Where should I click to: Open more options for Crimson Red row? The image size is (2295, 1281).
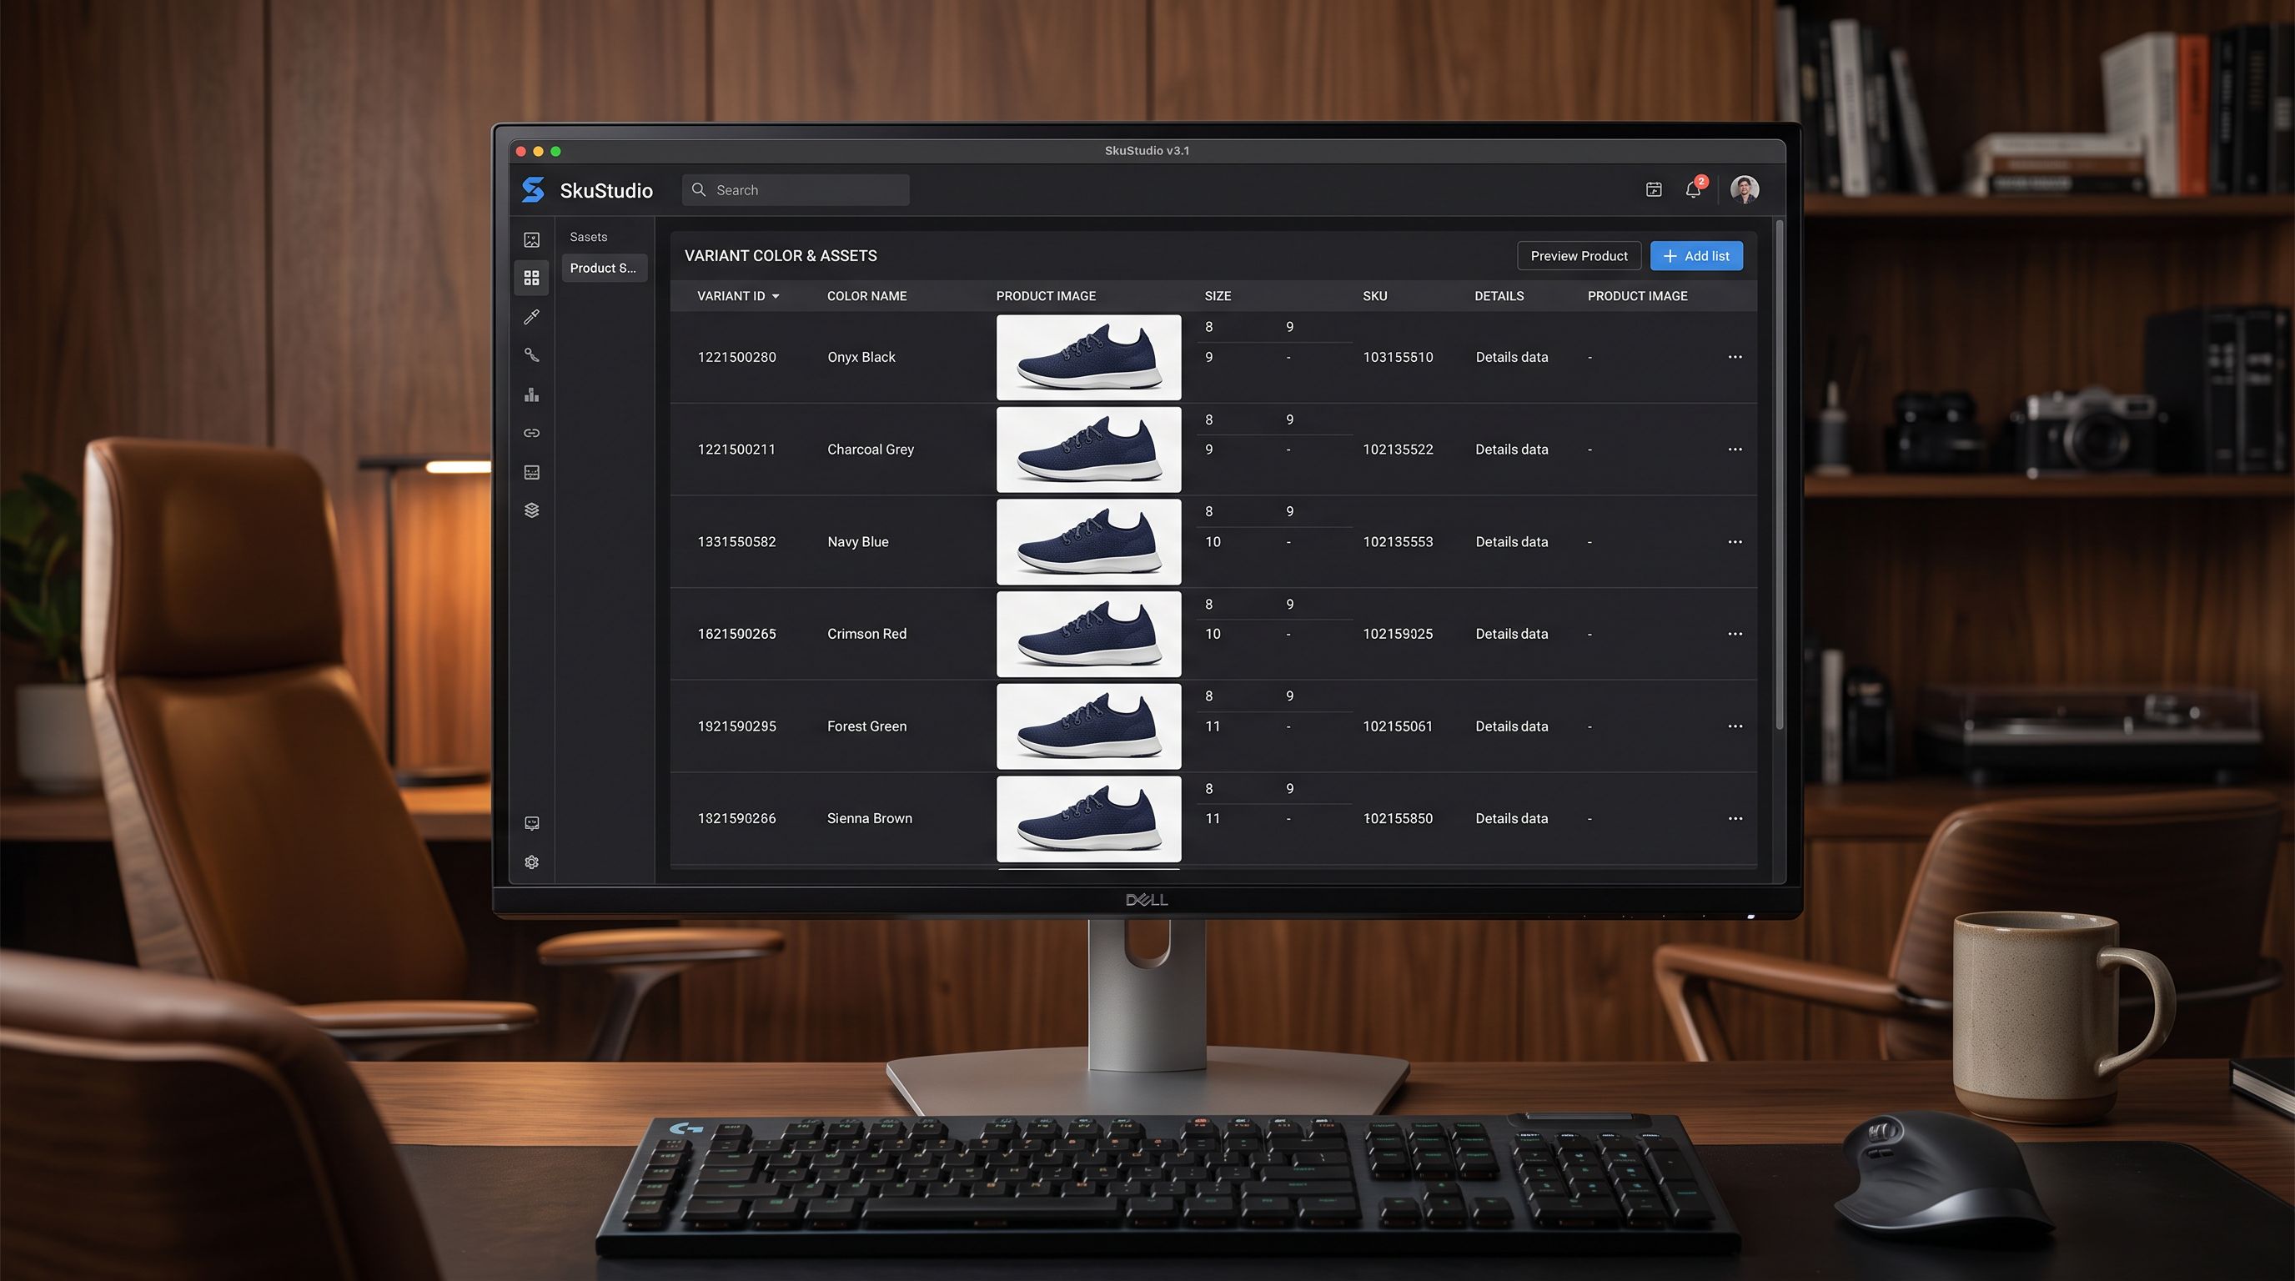tap(1735, 633)
